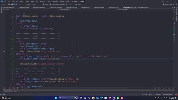The width and height of the screenshot is (178, 100).
Task: Open the 2 Repositories status dropdown
Action: click(x=168, y=94)
